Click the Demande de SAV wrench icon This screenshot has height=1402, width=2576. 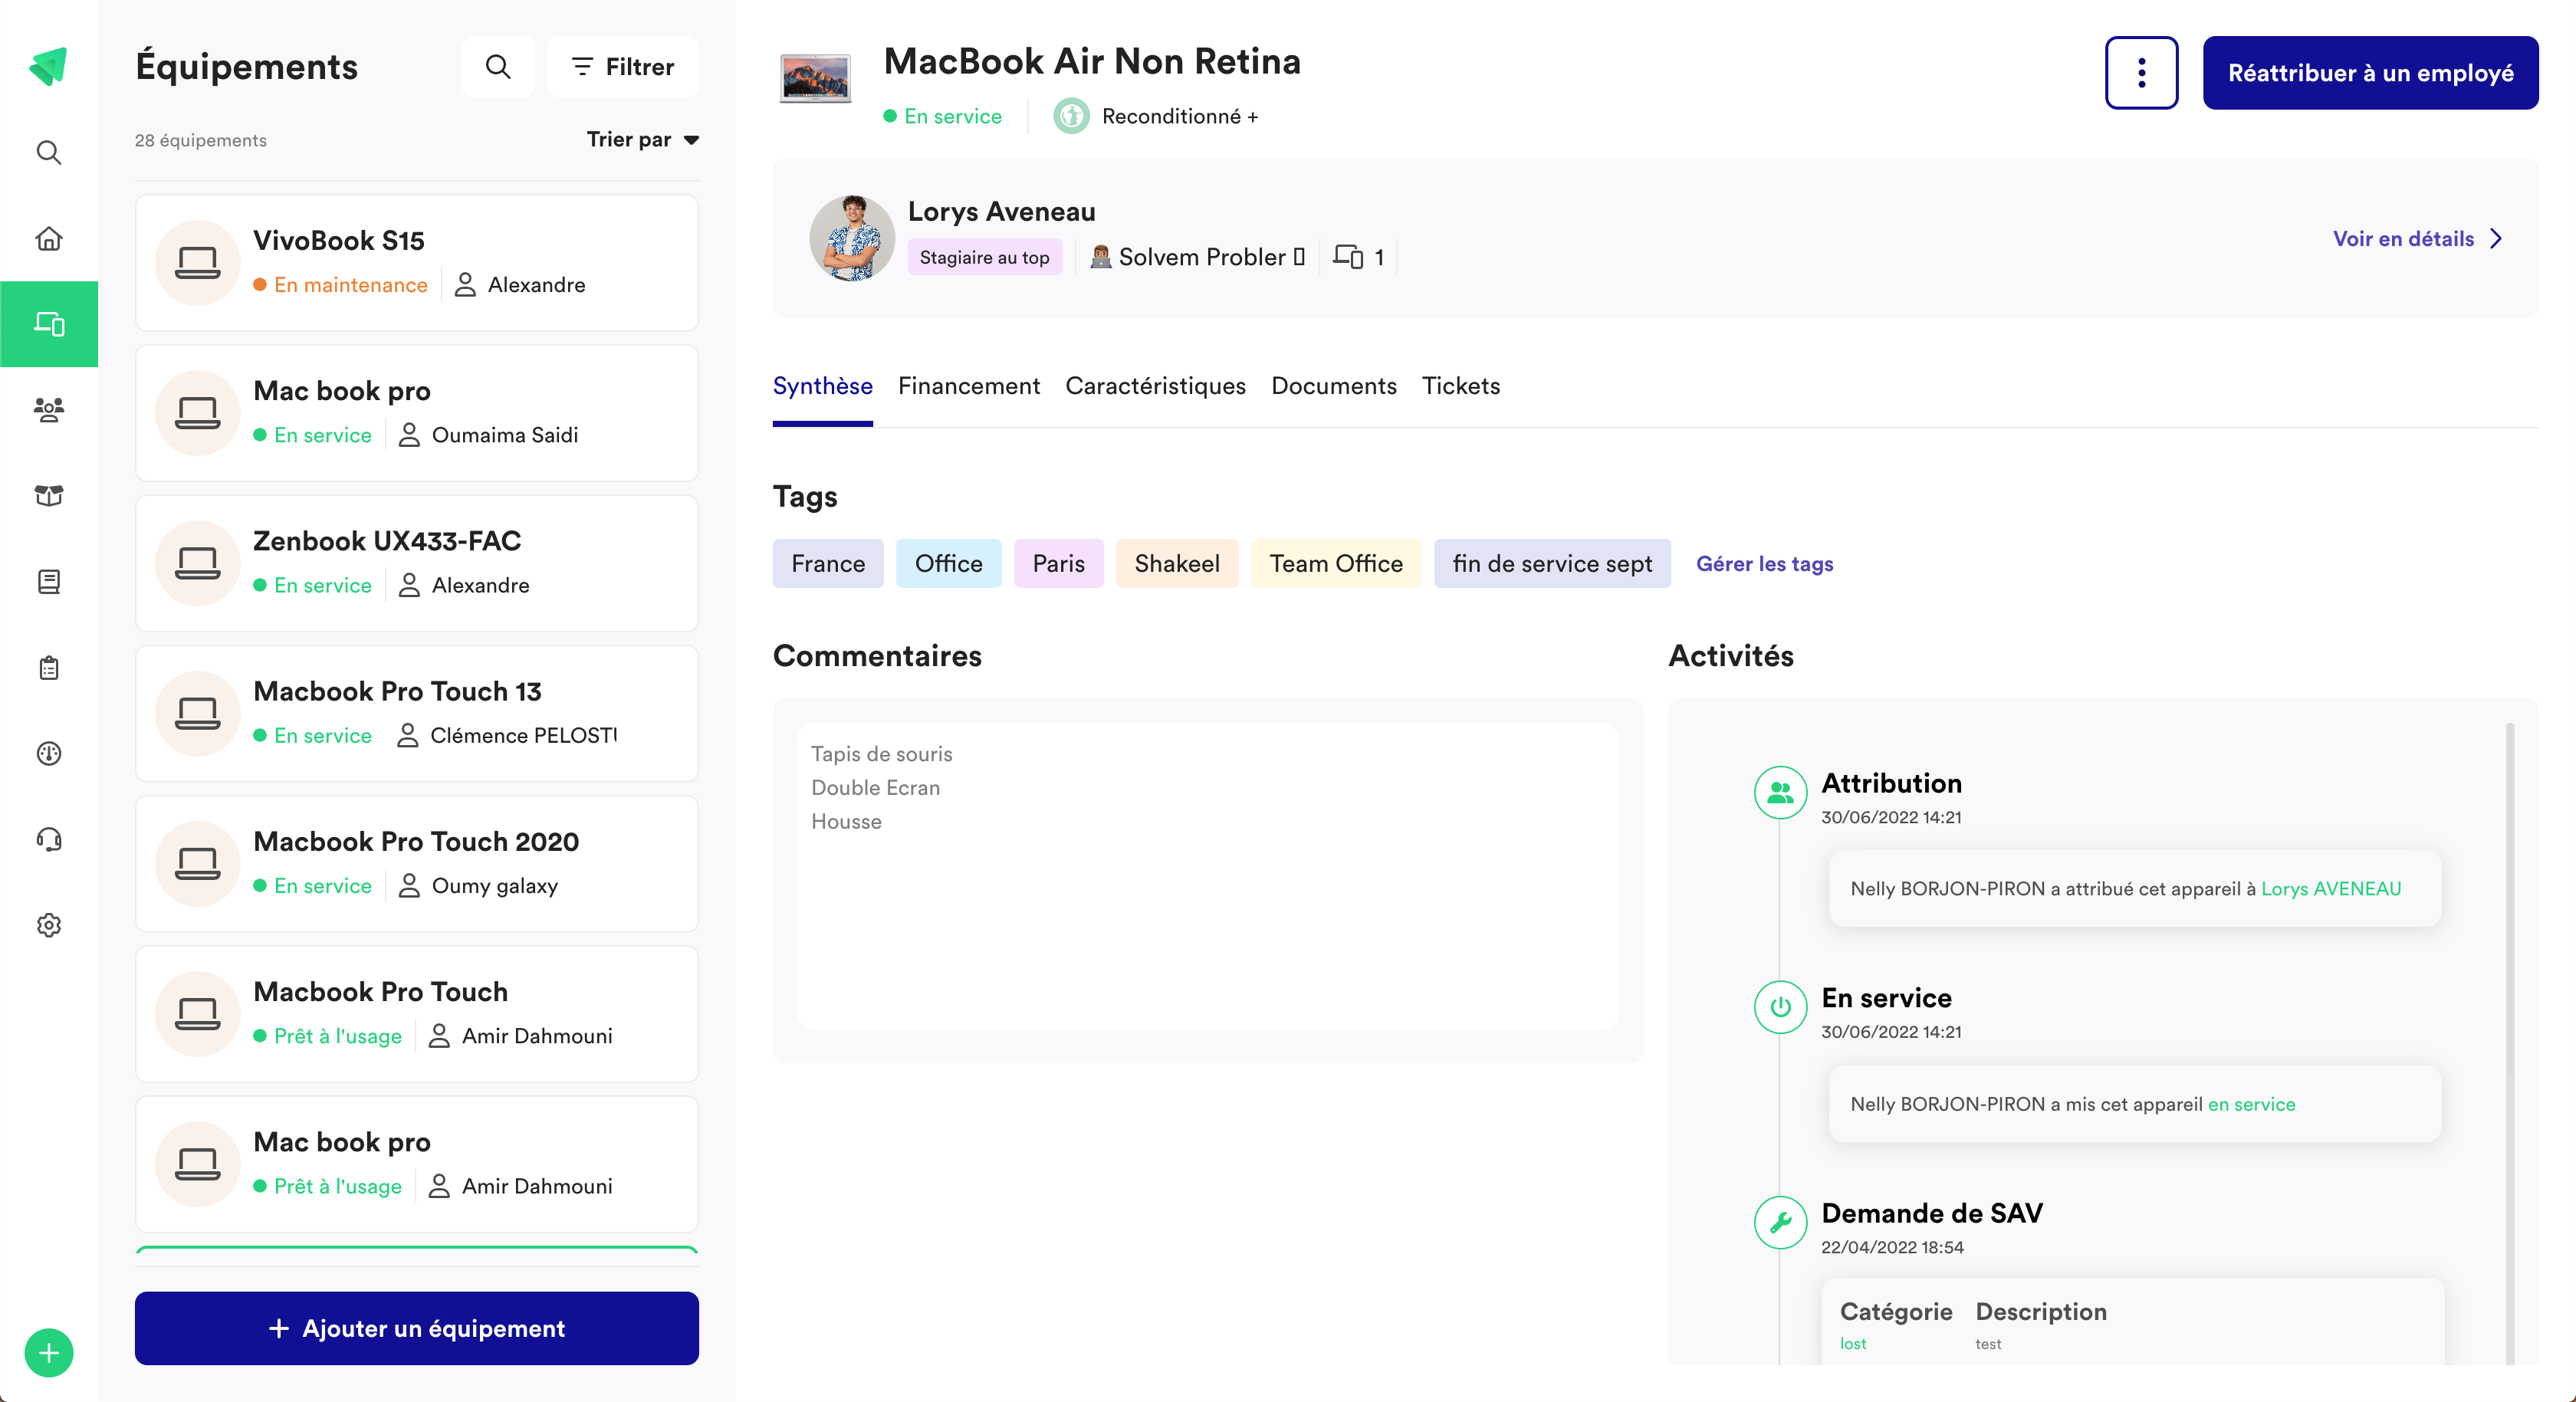[x=1780, y=1222]
